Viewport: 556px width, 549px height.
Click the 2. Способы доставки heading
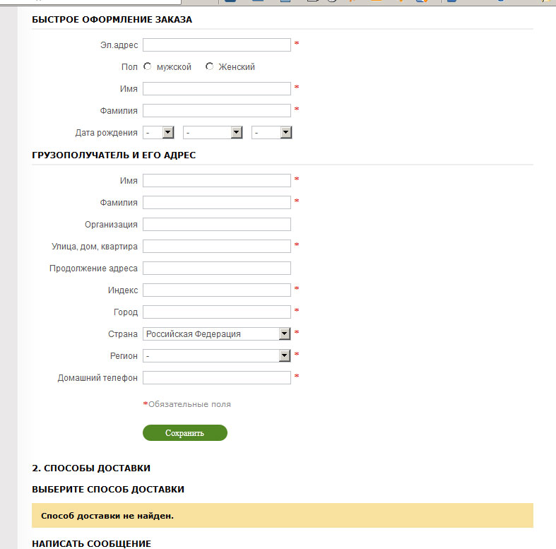coord(91,468)
